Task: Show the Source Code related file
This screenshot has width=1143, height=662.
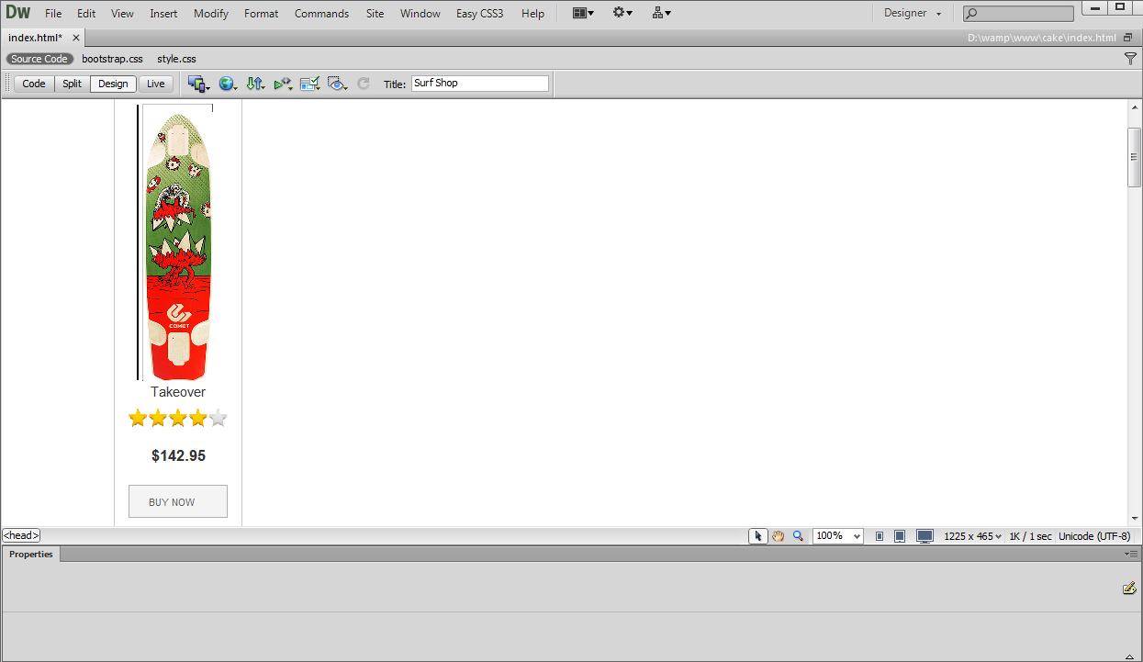Action: click(39, 59)
